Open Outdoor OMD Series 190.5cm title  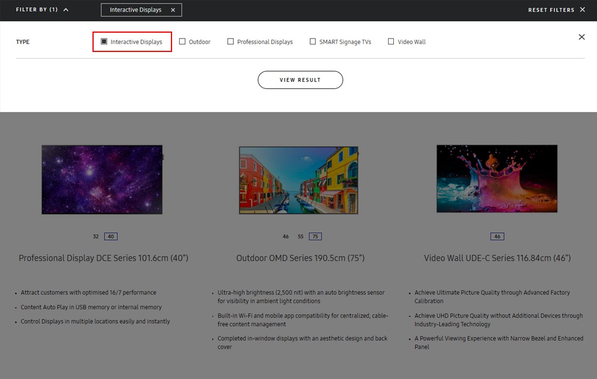300,258
